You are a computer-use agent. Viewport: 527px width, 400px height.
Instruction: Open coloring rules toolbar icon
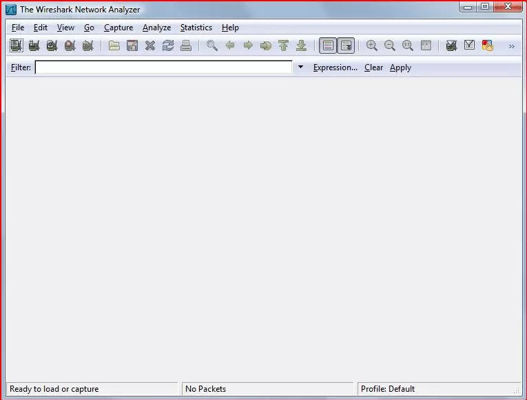click(x=487, y=45)
